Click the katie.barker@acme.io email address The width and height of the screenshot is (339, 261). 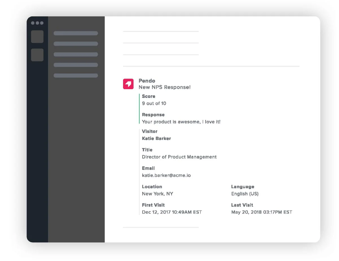(x=166, y=175)
